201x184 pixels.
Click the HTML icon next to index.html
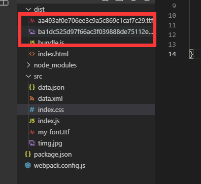point(32,54)
